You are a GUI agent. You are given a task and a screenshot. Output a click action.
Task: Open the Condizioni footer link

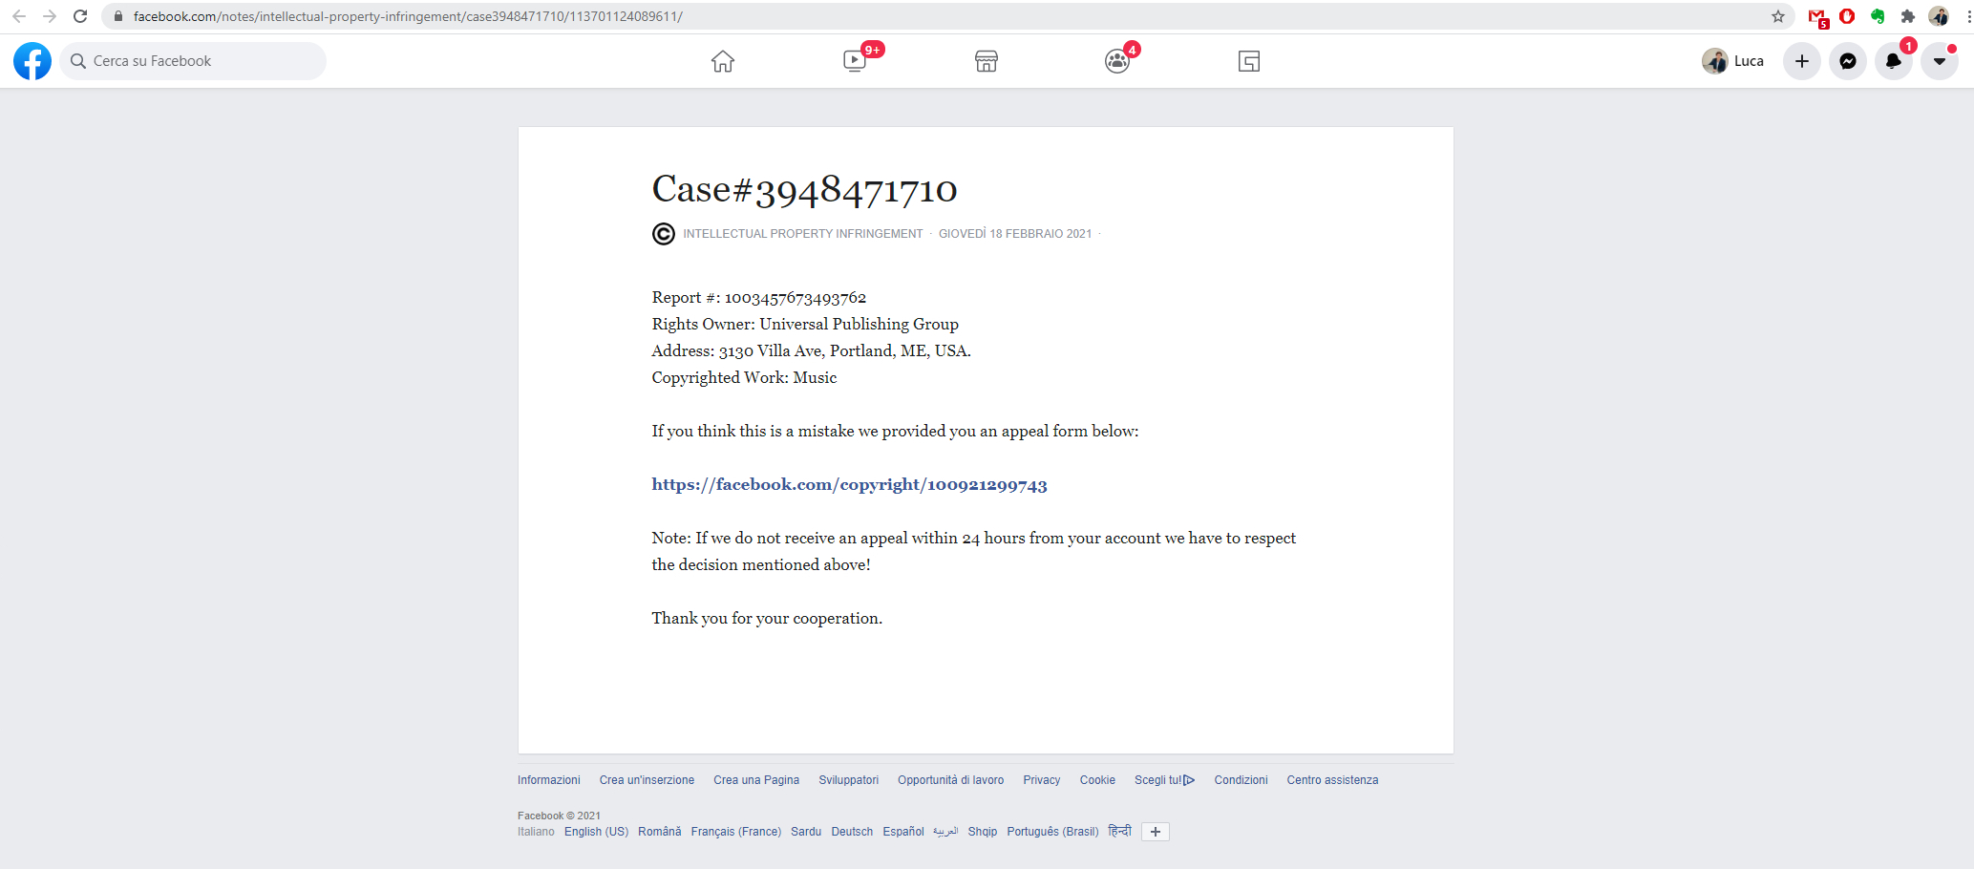[x=1241, y=780]
